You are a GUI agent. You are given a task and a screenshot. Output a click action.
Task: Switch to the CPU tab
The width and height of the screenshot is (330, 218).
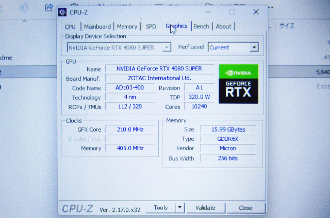[x=70, y=27]
